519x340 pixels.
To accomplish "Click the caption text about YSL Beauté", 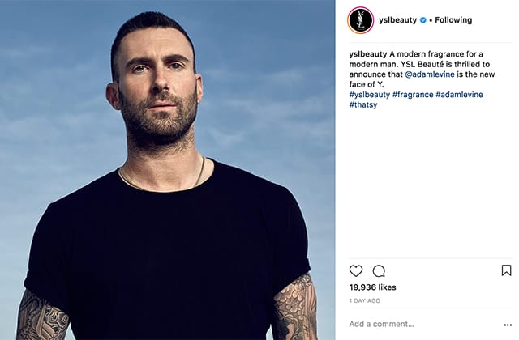I will pos(422,69).
